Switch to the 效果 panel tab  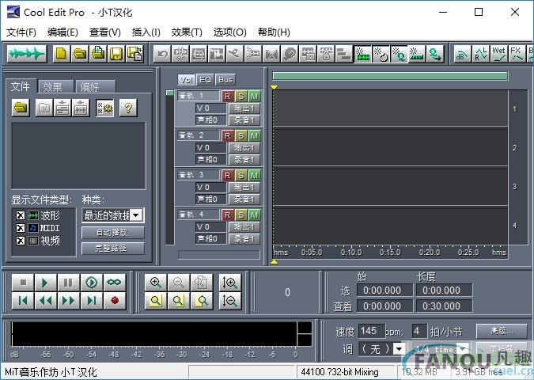pyautogui.click(x=55, y=87)
